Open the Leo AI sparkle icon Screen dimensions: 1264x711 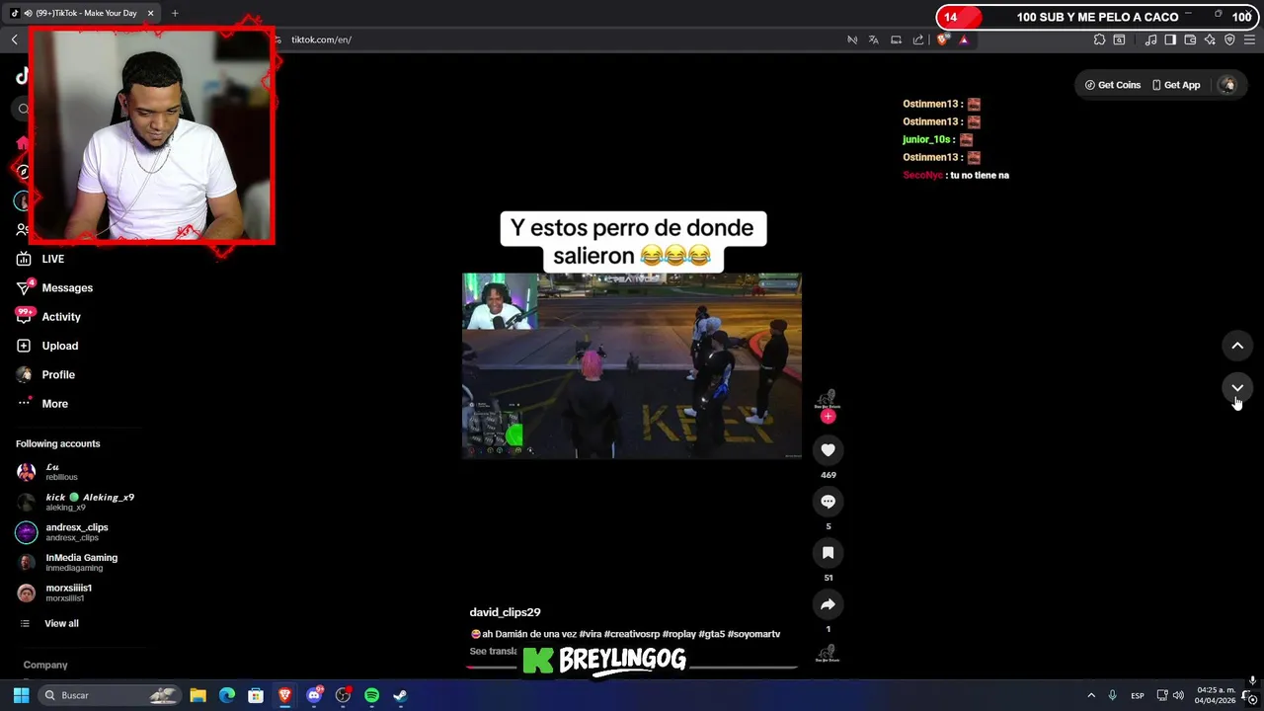pyautogui.click(x=1210, y=39)
